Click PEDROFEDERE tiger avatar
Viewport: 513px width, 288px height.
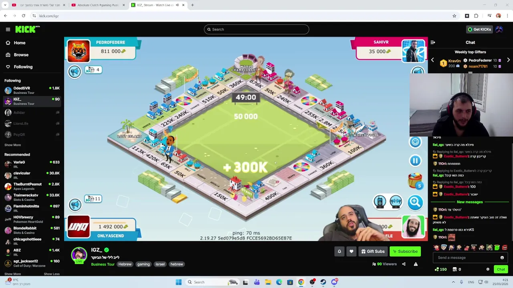[x=79, y=51]
